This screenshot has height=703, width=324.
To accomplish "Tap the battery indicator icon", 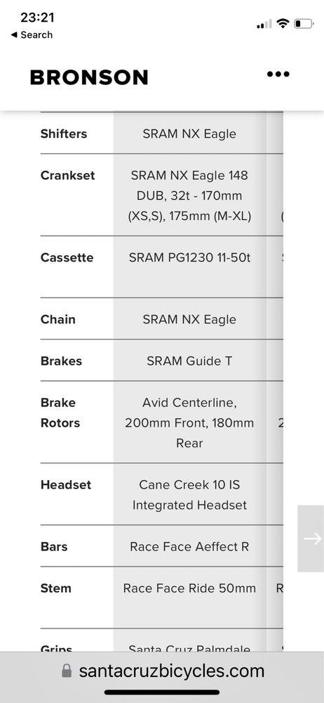I will 304,23.
